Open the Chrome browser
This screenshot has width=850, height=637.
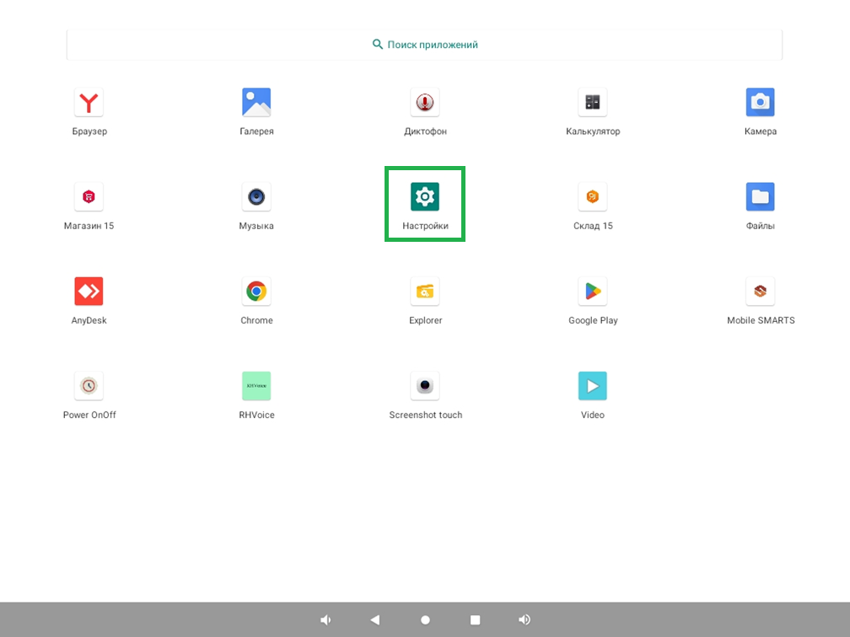click(x=256, y=292)
